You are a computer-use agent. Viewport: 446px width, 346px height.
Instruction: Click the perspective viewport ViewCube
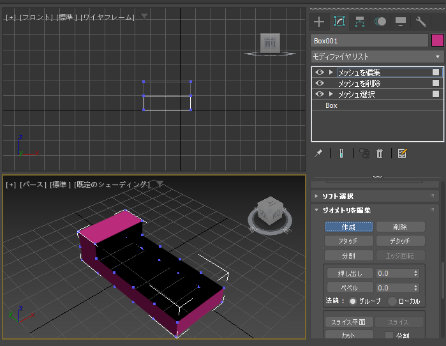point(270,211)
